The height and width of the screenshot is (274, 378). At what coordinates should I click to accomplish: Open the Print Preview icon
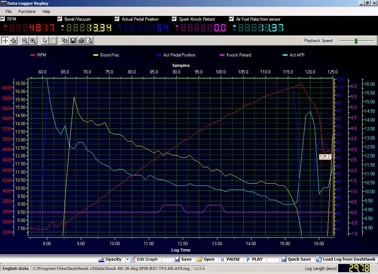(89, 41)
